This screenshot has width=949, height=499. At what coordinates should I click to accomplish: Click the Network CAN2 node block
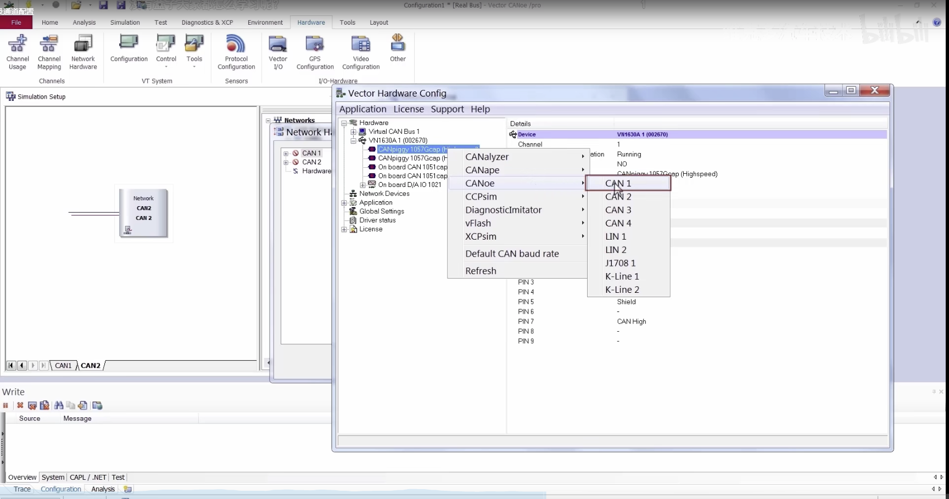[144, 213]
